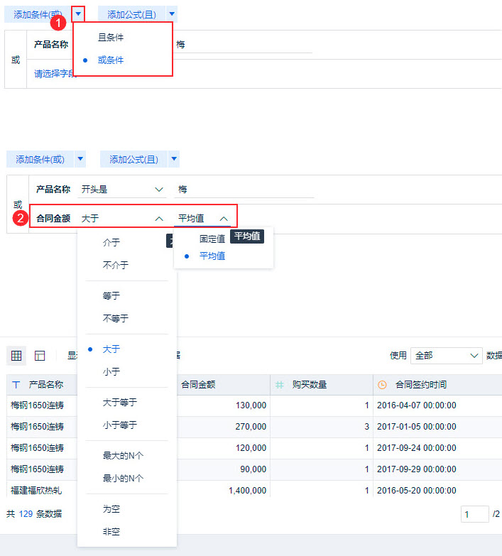Image resolution: width=502 pixels, height=556 pixels.
Task: Choose 且条件 from the condition menu
Action: pyautogui.click(x=111, y=37)
